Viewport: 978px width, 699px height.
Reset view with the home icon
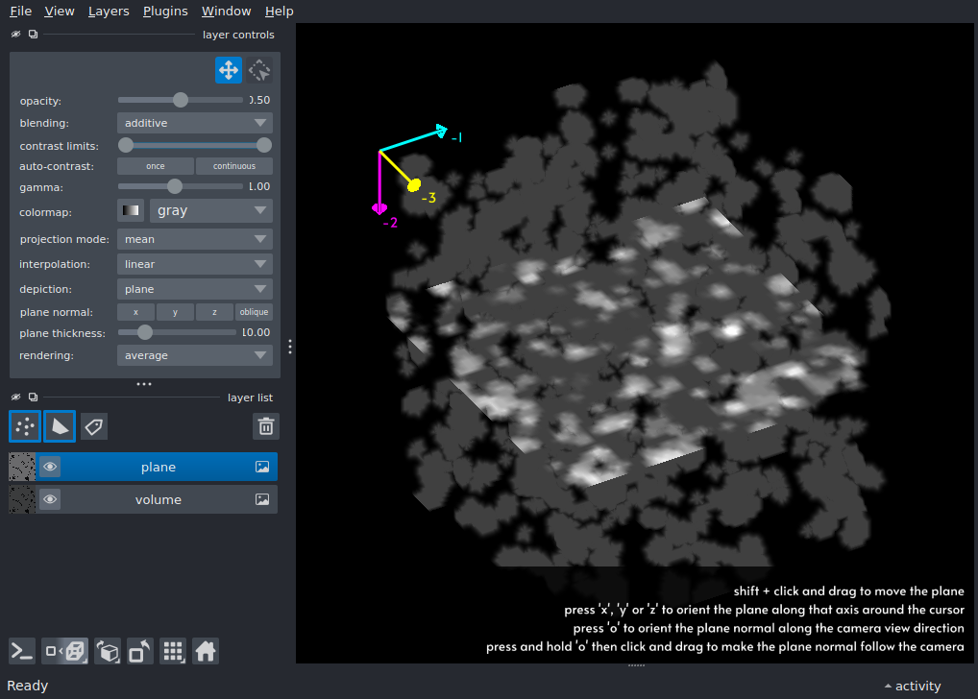(x=206, y=652)
